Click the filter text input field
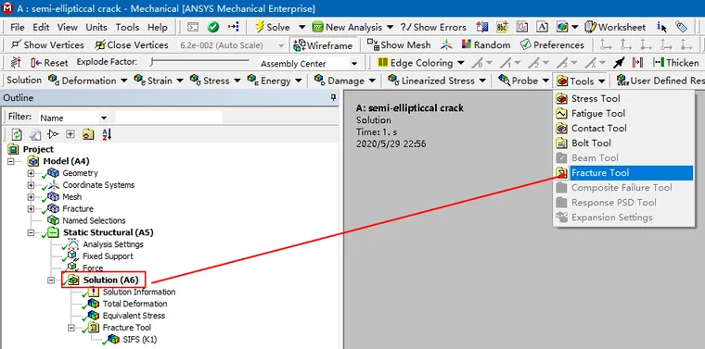Screen dimensions: 705x349 [x=168, y=118]
